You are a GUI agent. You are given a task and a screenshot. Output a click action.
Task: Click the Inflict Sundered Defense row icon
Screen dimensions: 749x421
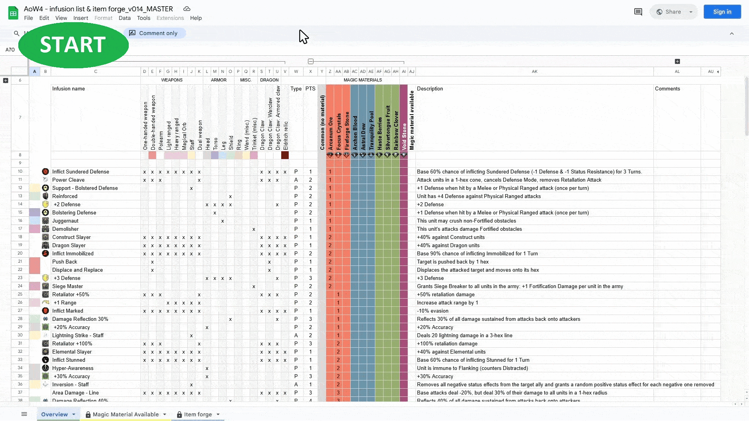pos(46,172)
